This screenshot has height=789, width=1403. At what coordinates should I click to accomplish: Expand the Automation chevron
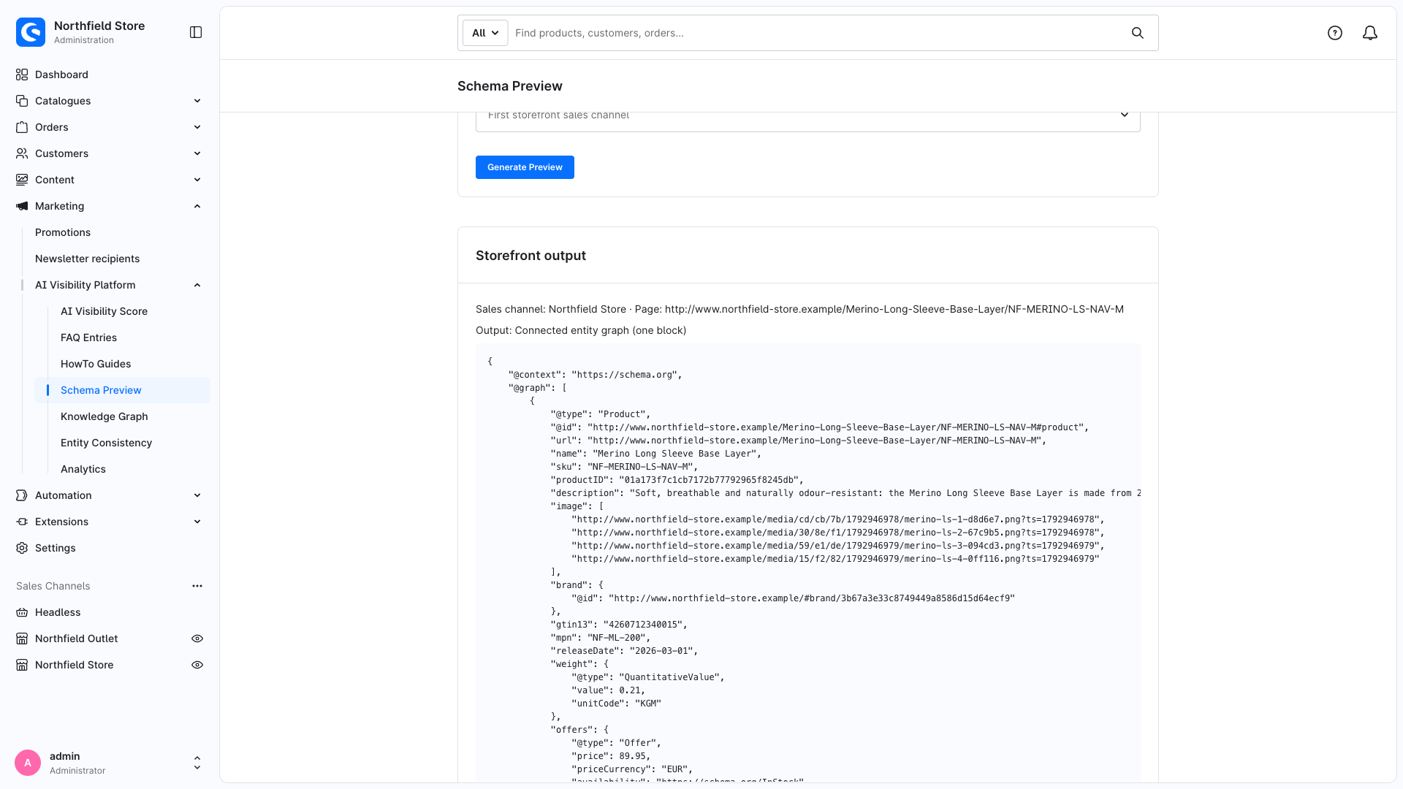pyautogui.click(x=197, y=495)
